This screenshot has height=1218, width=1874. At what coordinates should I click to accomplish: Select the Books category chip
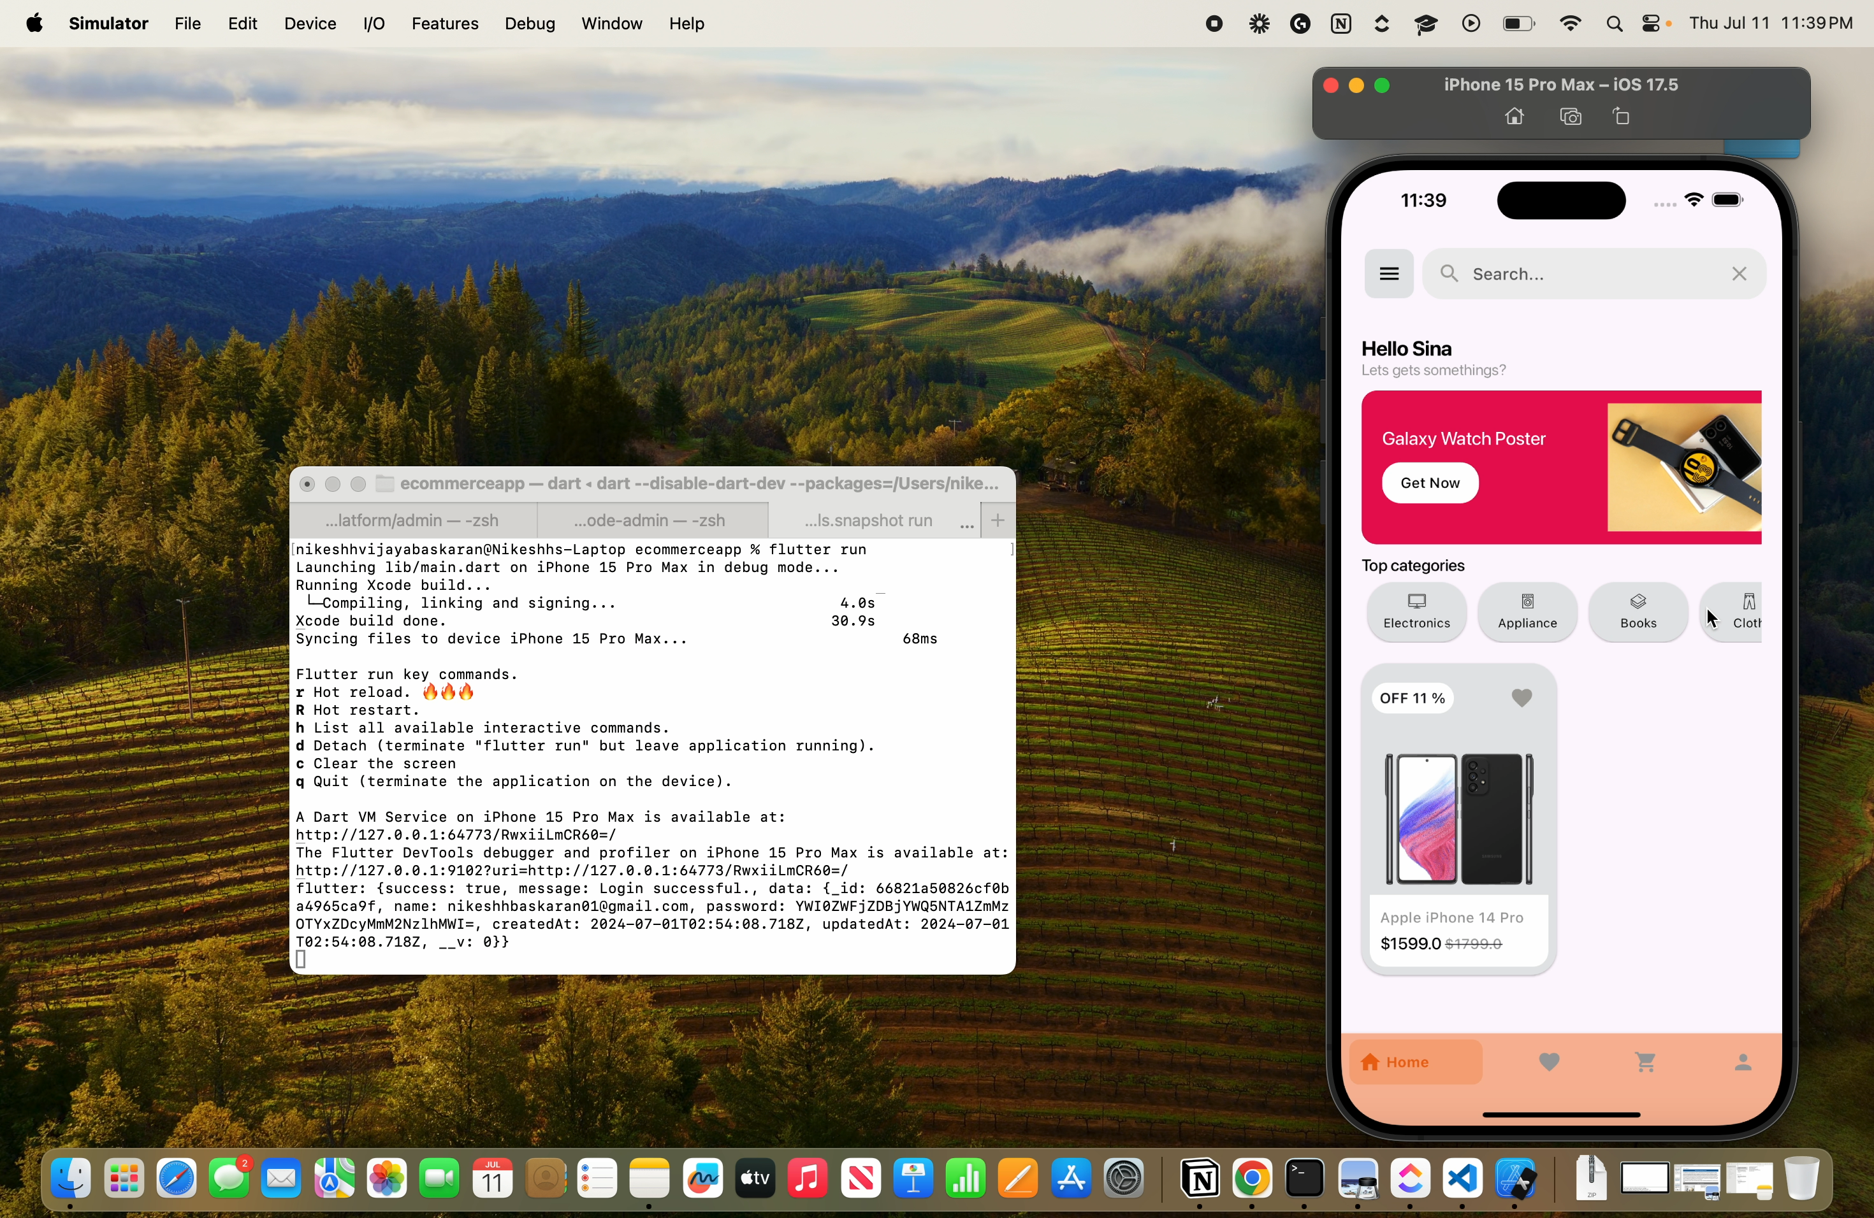(x=1638, y=612)
